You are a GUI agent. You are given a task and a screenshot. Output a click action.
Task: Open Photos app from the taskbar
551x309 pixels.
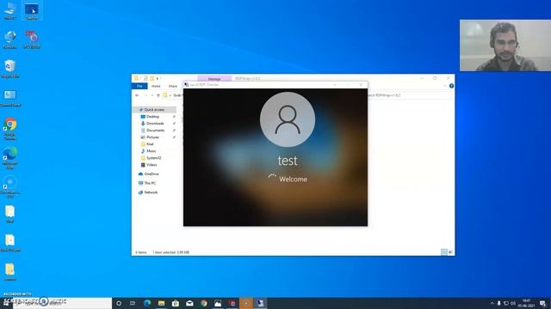218,303
